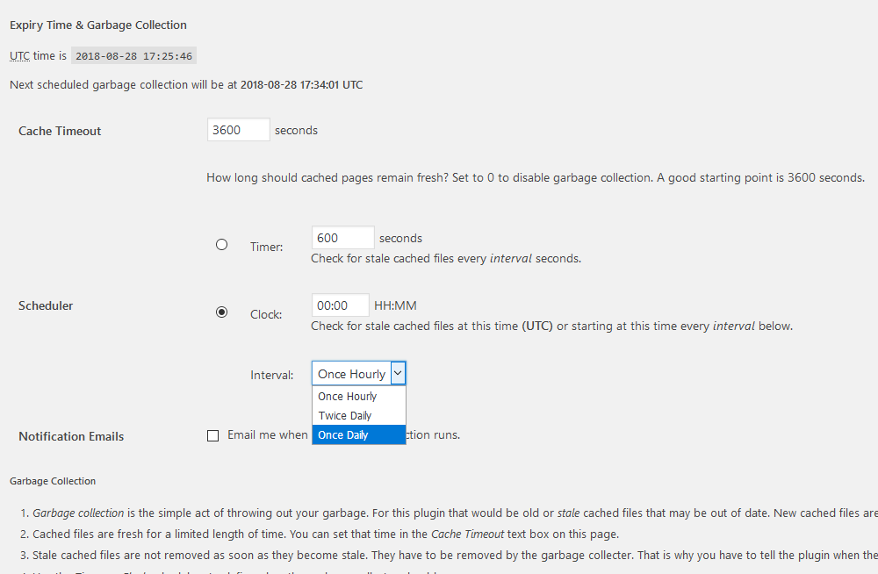Click the Interval dropdown arrow button
878x574 pixels.
pos(398,374)
